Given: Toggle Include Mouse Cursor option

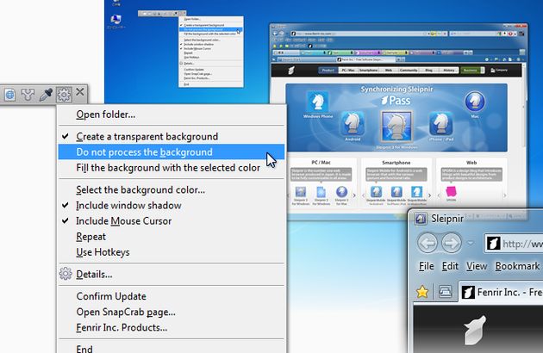Looking at the screenshot, I should pos(172,220).
